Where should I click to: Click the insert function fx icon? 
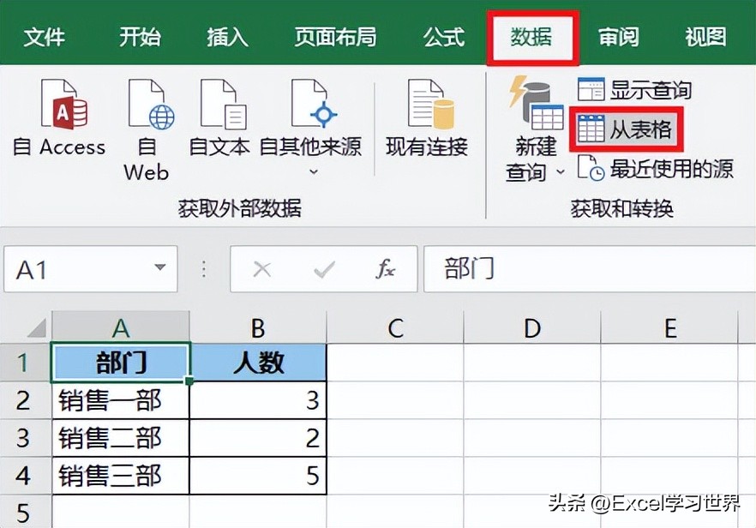point(385,269)
